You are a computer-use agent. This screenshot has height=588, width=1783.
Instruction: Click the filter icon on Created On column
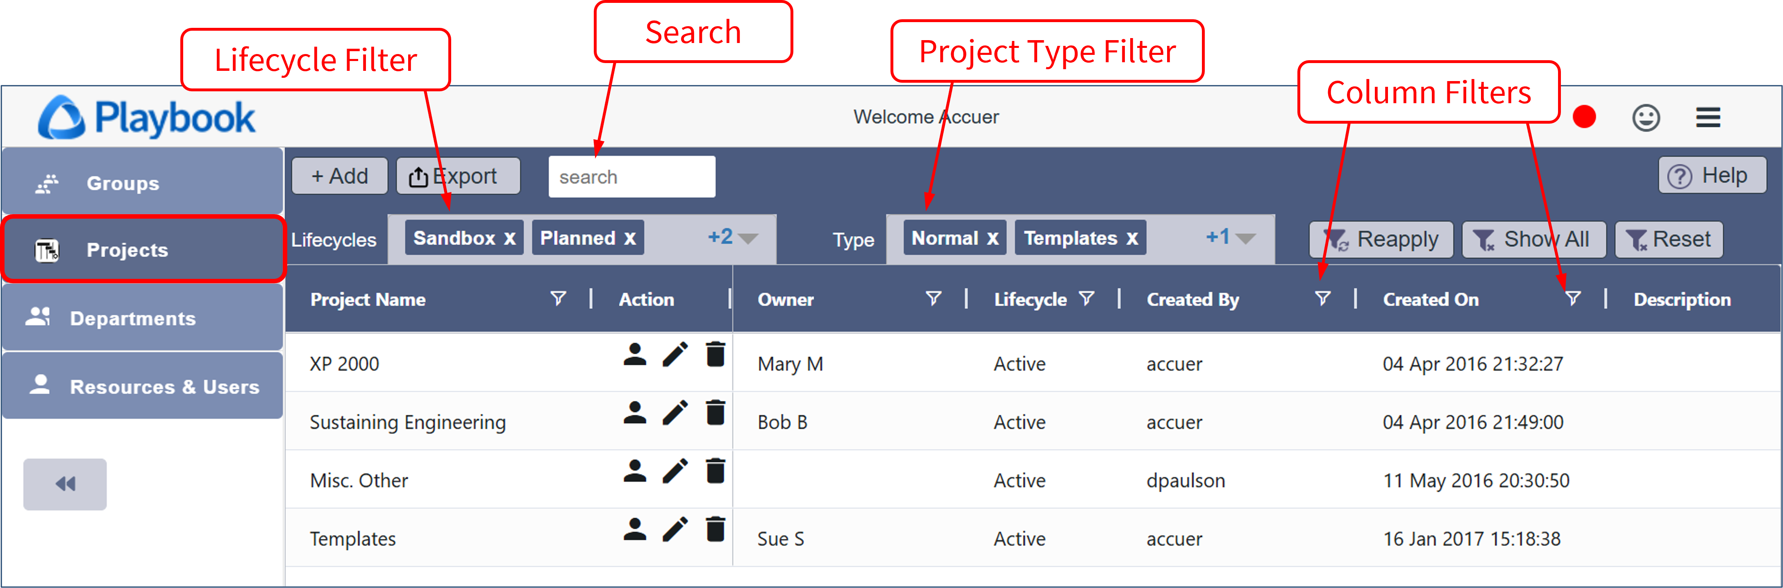[x=1573, y=298]
